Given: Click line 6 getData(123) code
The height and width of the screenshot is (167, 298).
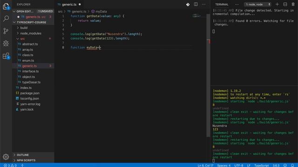Looking at the screenshot, I should point(100,39).
